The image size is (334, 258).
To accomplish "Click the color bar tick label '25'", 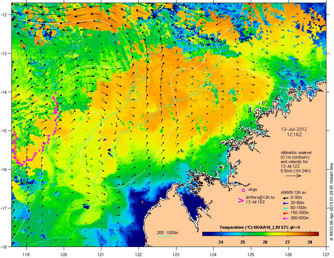I will [243, 242].
